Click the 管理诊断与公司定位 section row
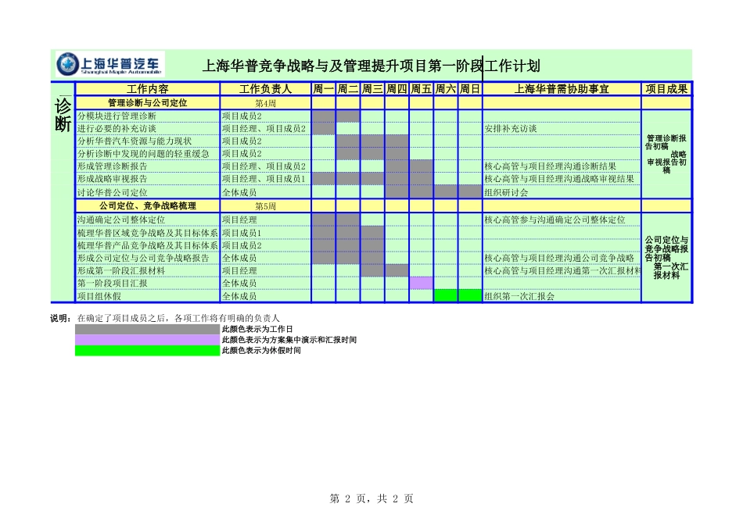The height and width of the screenshot is (525, 743). point(147,102)
